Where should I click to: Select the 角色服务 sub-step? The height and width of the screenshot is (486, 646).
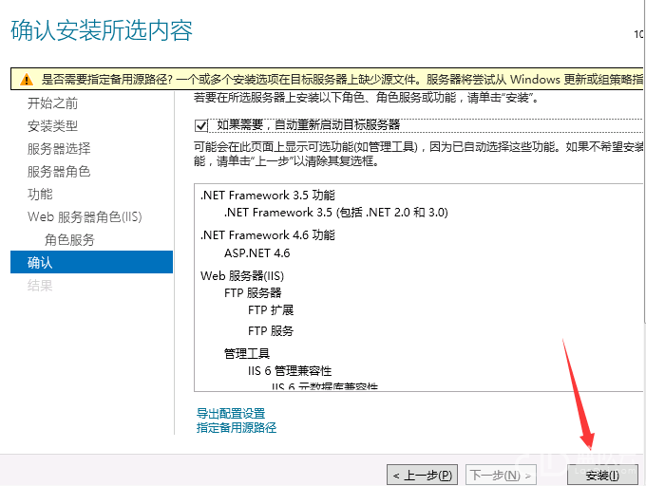tap(69, 239)
